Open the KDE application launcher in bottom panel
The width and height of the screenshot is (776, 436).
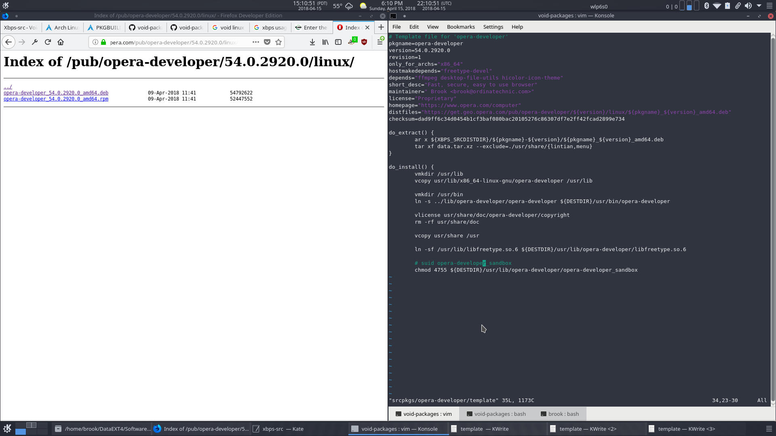7,429
